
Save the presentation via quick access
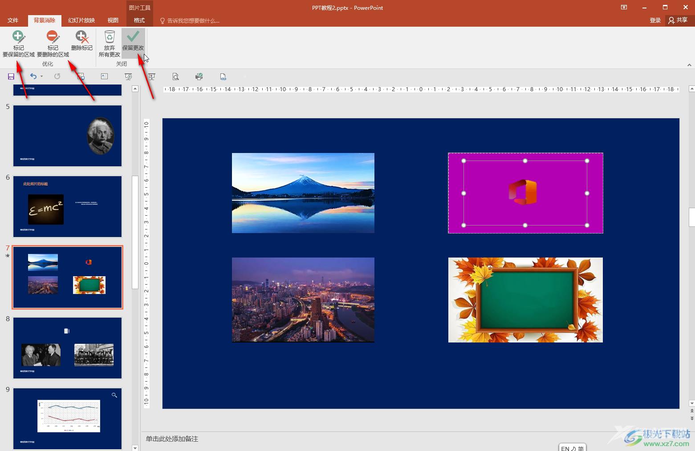(x=11, y=77)
